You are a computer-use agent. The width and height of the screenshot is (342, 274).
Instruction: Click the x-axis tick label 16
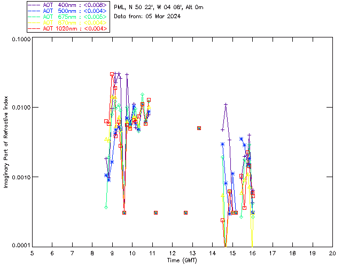coord(252,253)
